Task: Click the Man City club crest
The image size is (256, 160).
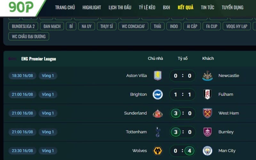Action: [207, 151]
